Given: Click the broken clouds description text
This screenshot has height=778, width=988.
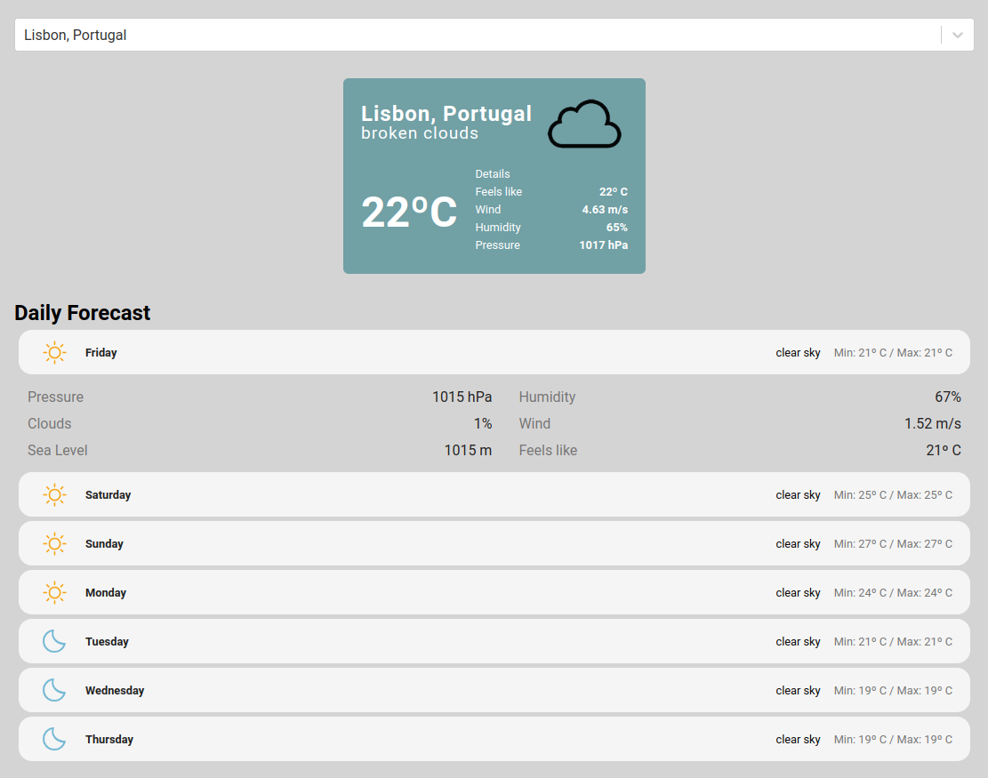Looking at the screenshot, I should coord(420,133).
